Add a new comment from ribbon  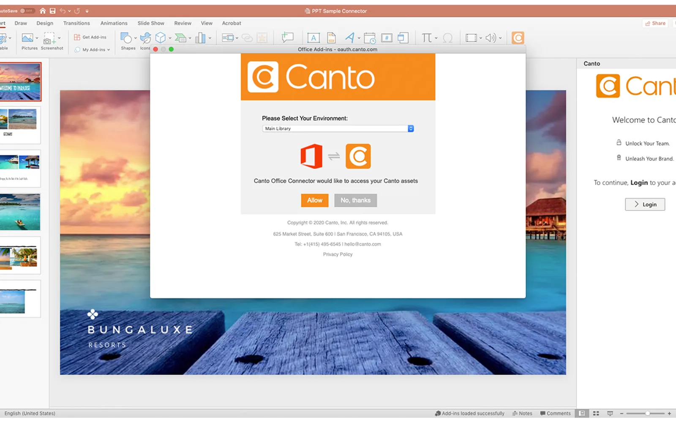pyautogui.click(x=288, y=38)
